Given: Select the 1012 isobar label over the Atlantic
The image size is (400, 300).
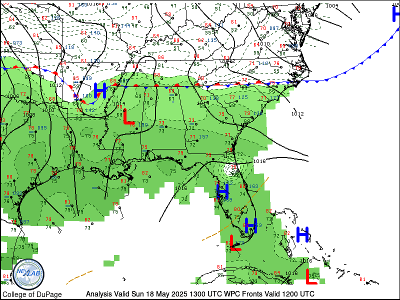Looking at the screenshot, I should 297,113.
